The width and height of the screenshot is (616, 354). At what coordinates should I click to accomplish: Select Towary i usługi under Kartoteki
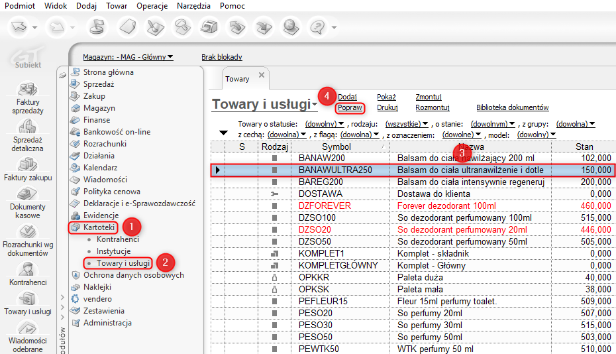pos(123,263)
